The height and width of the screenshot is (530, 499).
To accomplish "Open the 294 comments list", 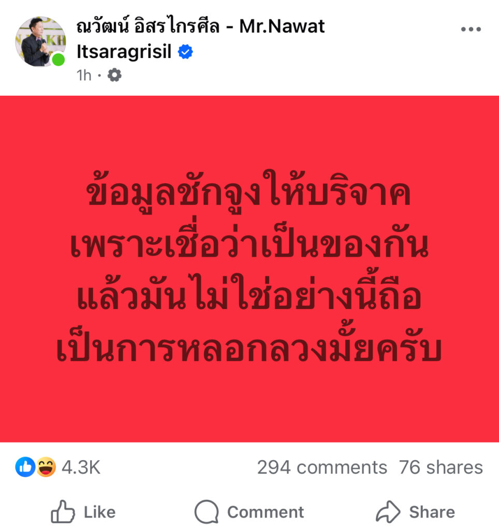I will pos(322,467).
